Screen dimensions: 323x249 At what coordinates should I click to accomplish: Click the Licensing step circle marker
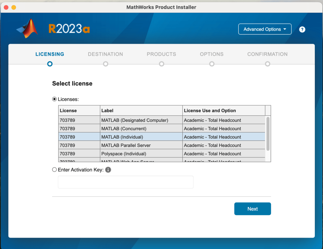50,64
